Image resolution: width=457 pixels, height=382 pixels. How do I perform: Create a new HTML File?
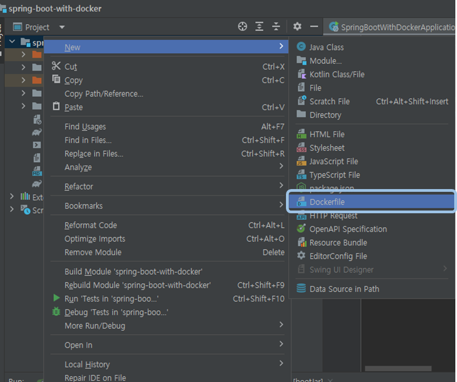(x=372, y=134)
